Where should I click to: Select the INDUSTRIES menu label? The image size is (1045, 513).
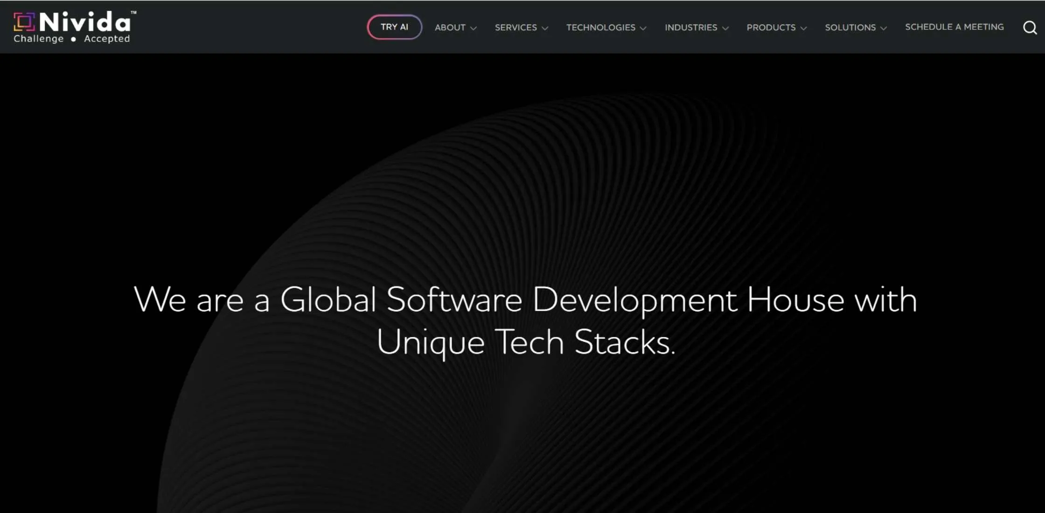click(691, 28)
